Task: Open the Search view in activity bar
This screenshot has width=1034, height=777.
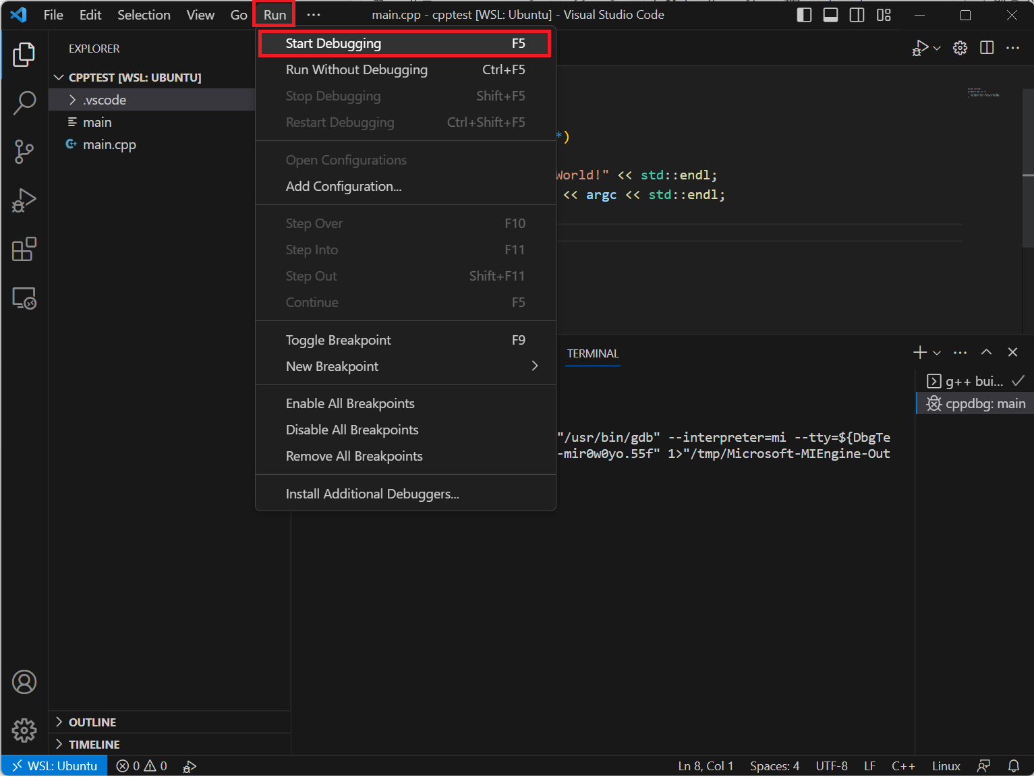Action: [24, 103]
